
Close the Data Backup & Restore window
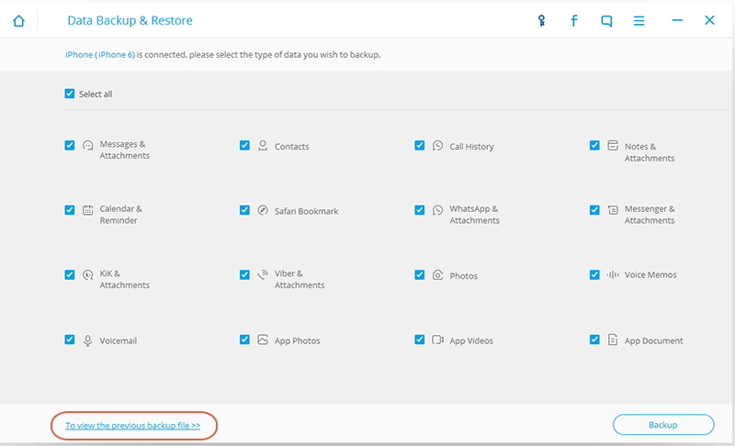click(709, 20)
